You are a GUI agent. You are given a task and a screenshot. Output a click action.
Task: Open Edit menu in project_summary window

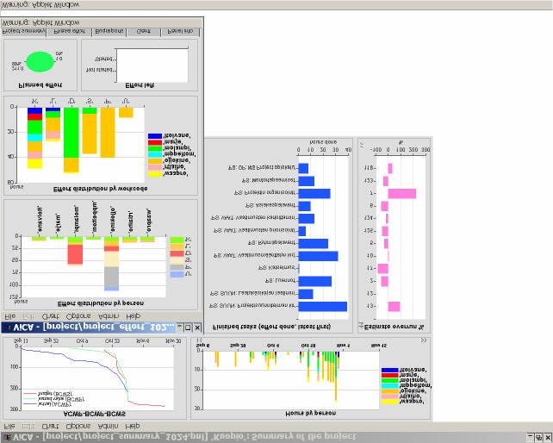[x=28, y=426]
